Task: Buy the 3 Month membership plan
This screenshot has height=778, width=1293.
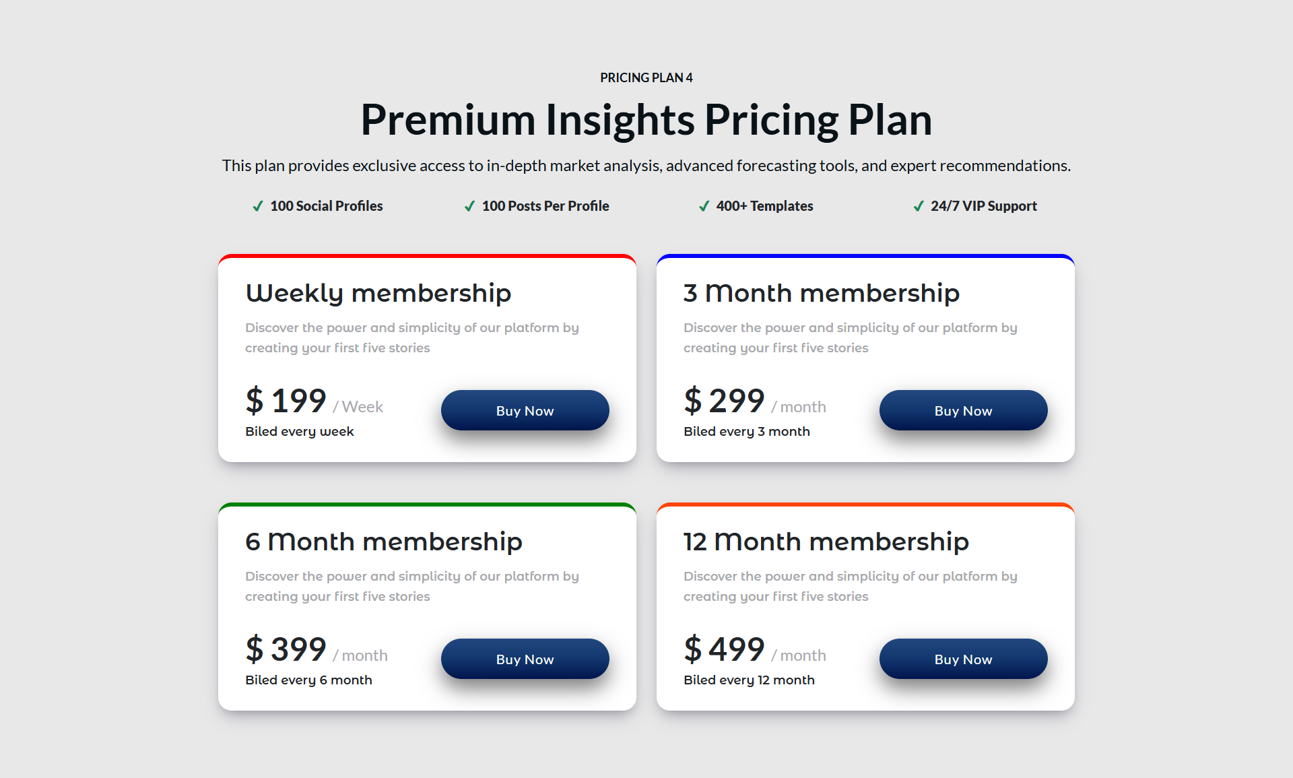Action: point(964,410)
